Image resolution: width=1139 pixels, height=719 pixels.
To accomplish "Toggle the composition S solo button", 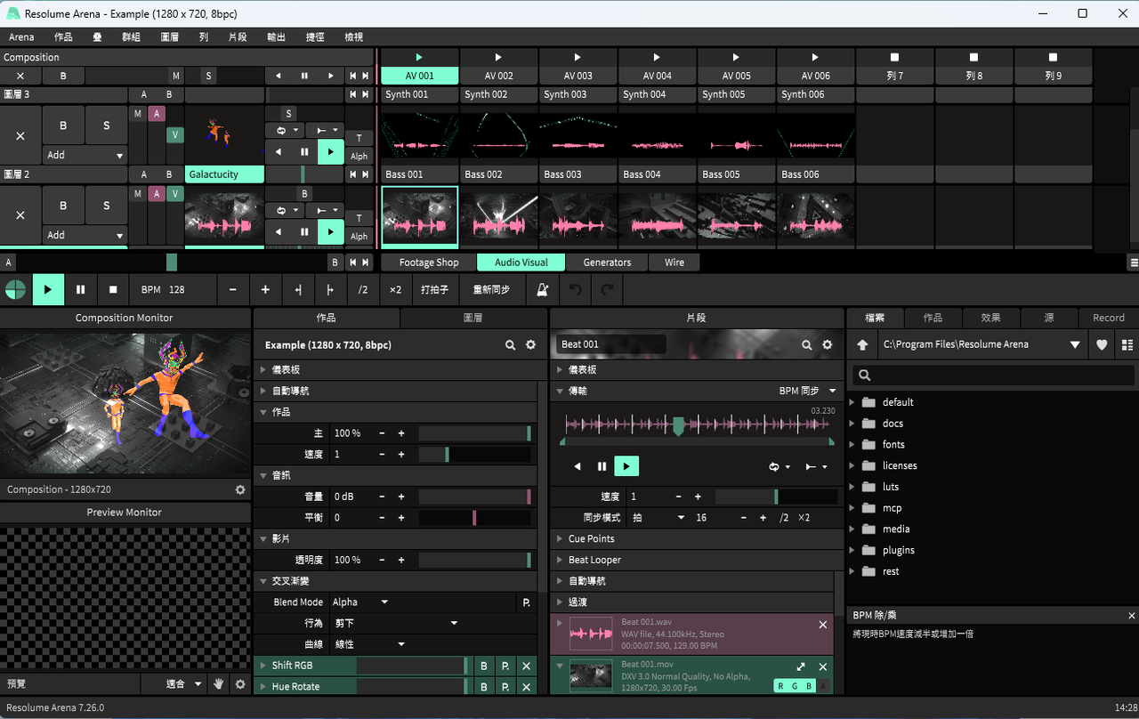I will 208,76.
